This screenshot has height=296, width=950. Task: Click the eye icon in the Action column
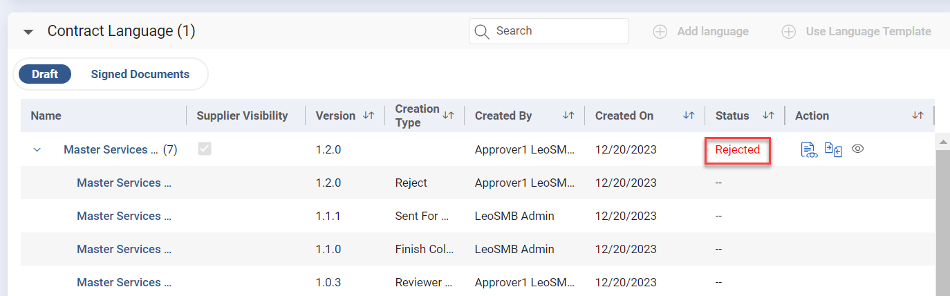click(858, 149)
